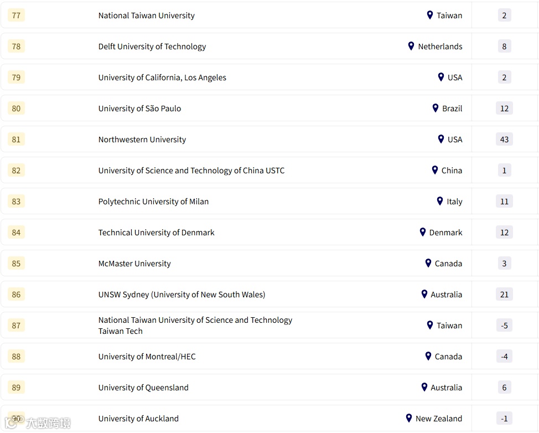Select the UNSW Sydney row title

182,295
